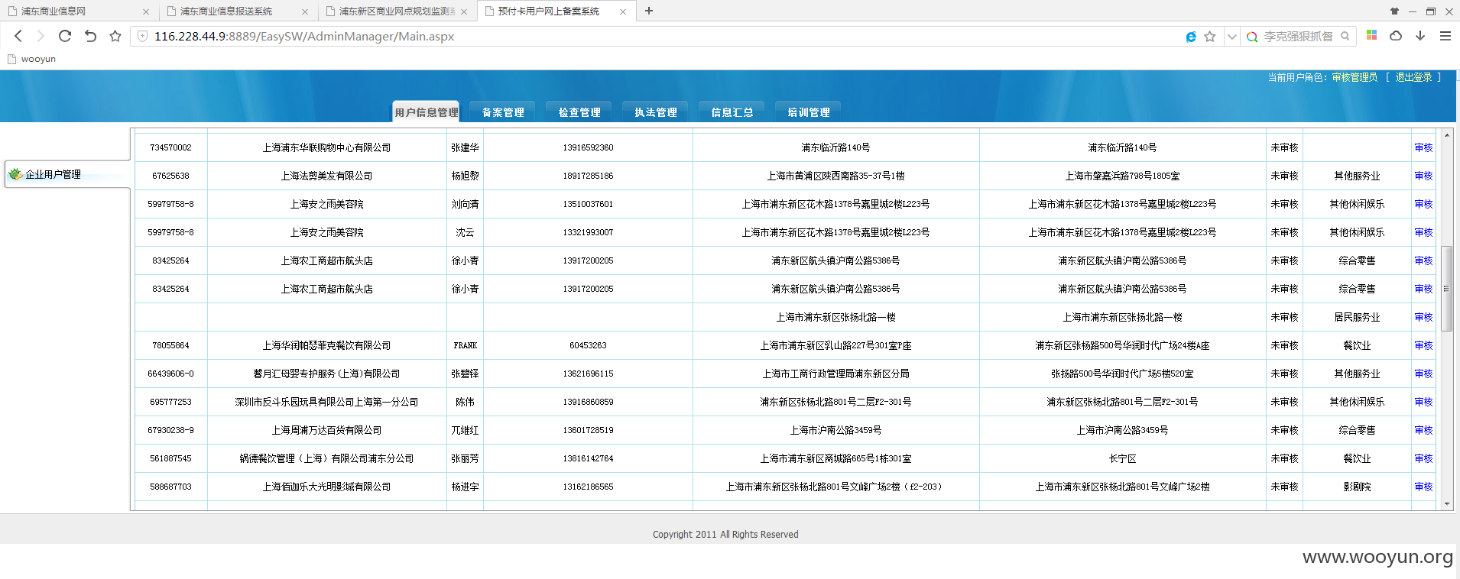
Task: Open 培训管理 navigation tab
Action: pos(808,112)
